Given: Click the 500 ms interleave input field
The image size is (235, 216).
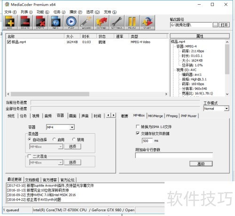Looking at the screenshot, I should pos(147,141).
